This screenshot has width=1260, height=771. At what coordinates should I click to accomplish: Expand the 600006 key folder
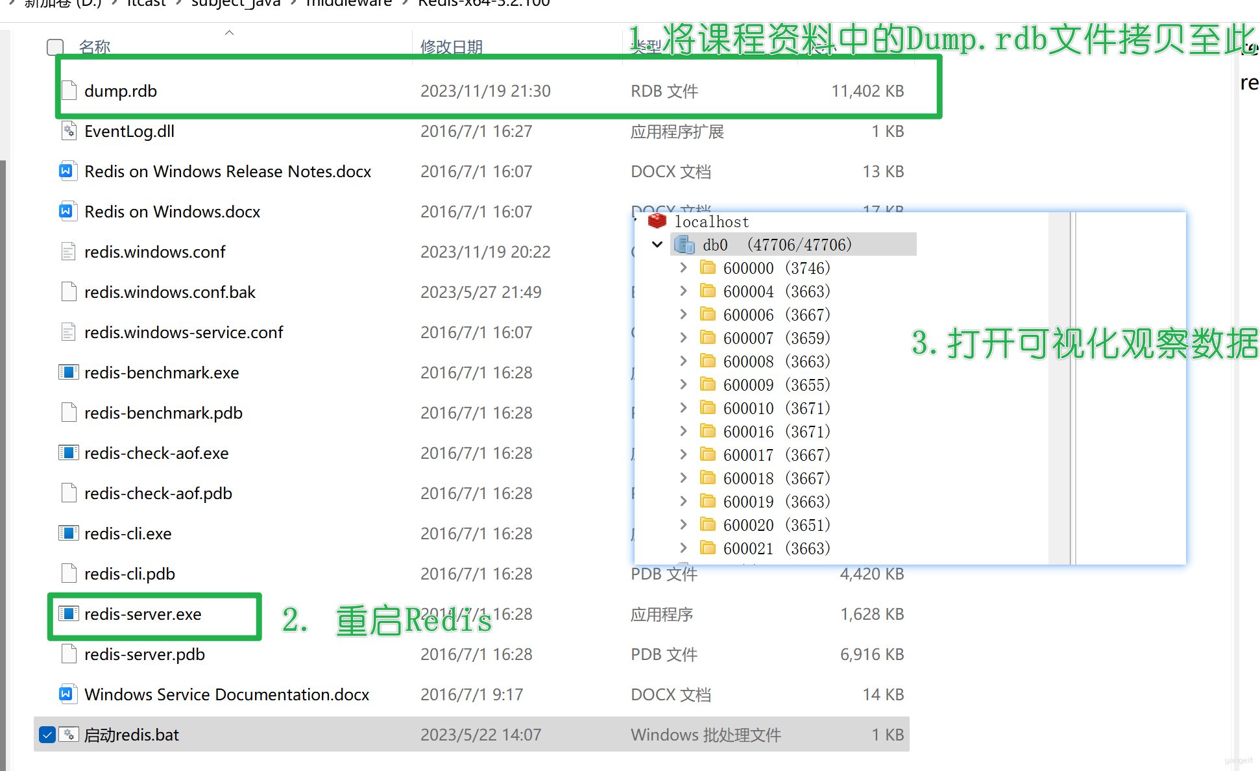coord(683,315)
